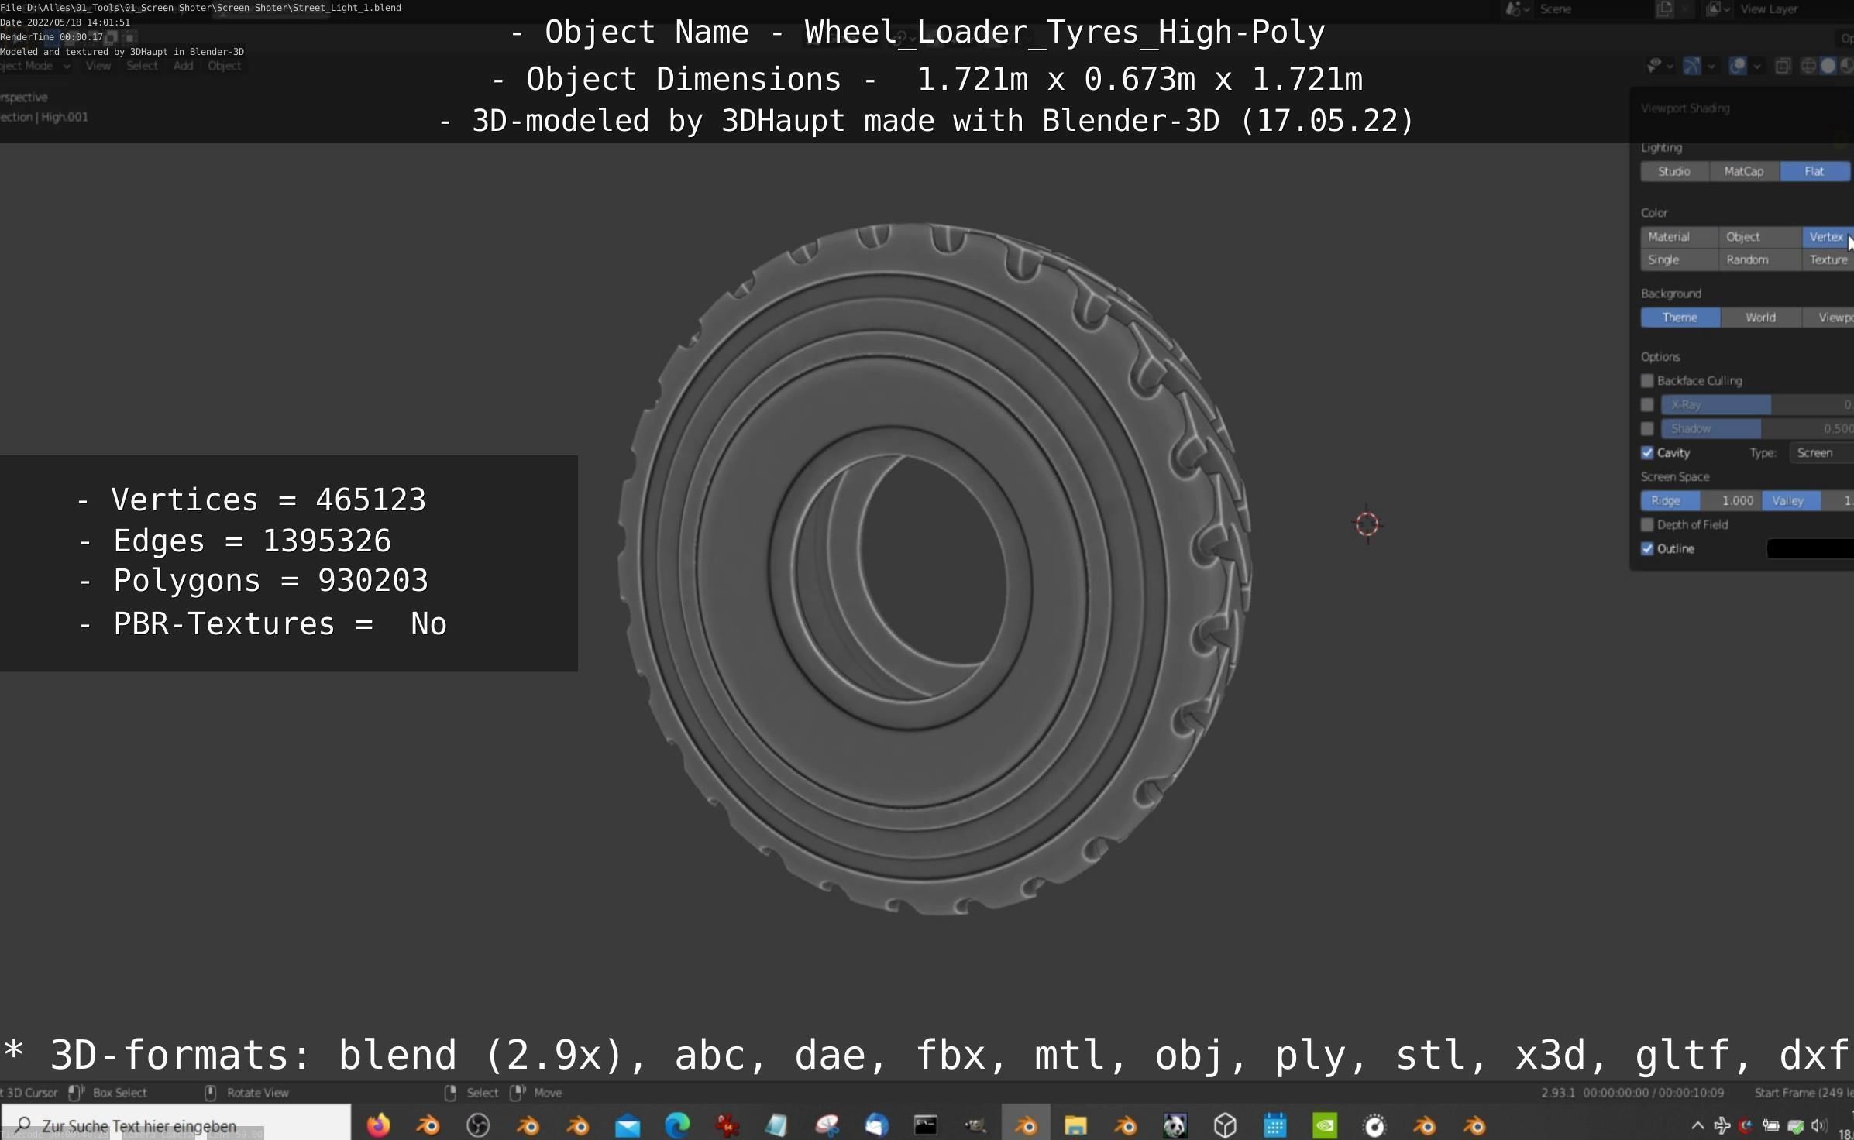Uncheck the Cavity checkbox

tap(1647, 452)
